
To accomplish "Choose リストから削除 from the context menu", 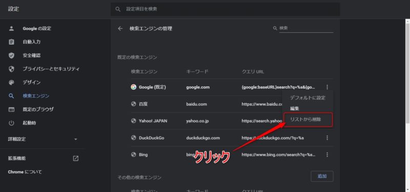I will point(305,120).
